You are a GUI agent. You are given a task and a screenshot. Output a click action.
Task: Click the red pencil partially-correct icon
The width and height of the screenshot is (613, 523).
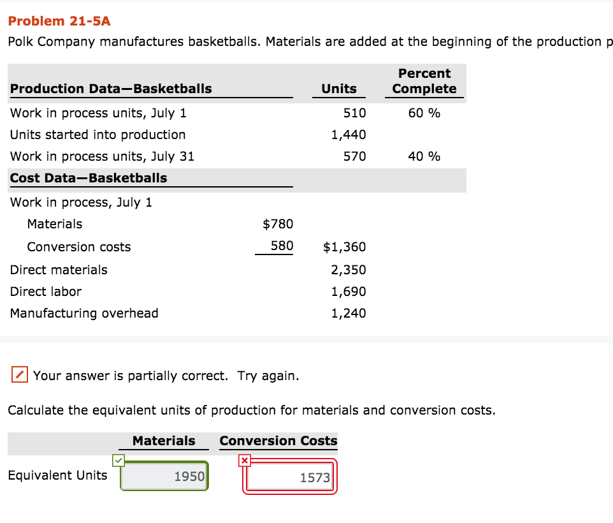[x=18, y=375]
